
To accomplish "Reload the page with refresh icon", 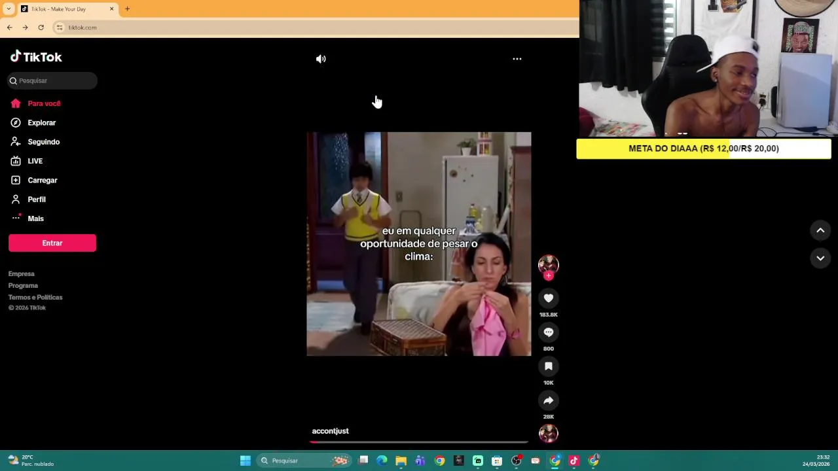I will coord(41,27).
